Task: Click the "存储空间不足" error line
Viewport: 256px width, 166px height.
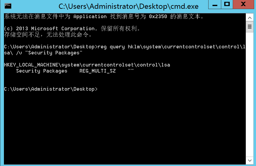Action: pos(48,35)
